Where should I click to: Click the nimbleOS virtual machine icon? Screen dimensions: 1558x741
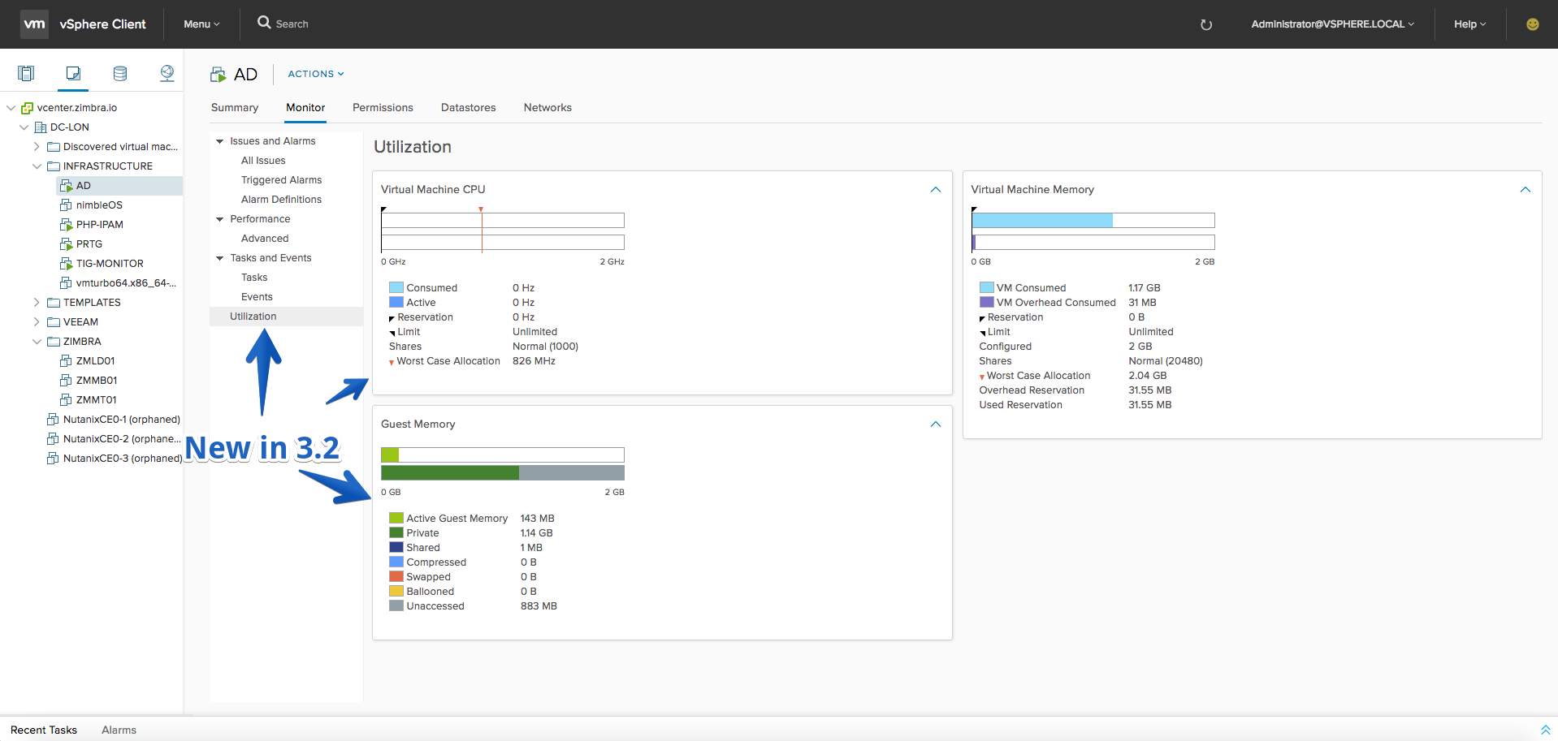coord(66,205)
